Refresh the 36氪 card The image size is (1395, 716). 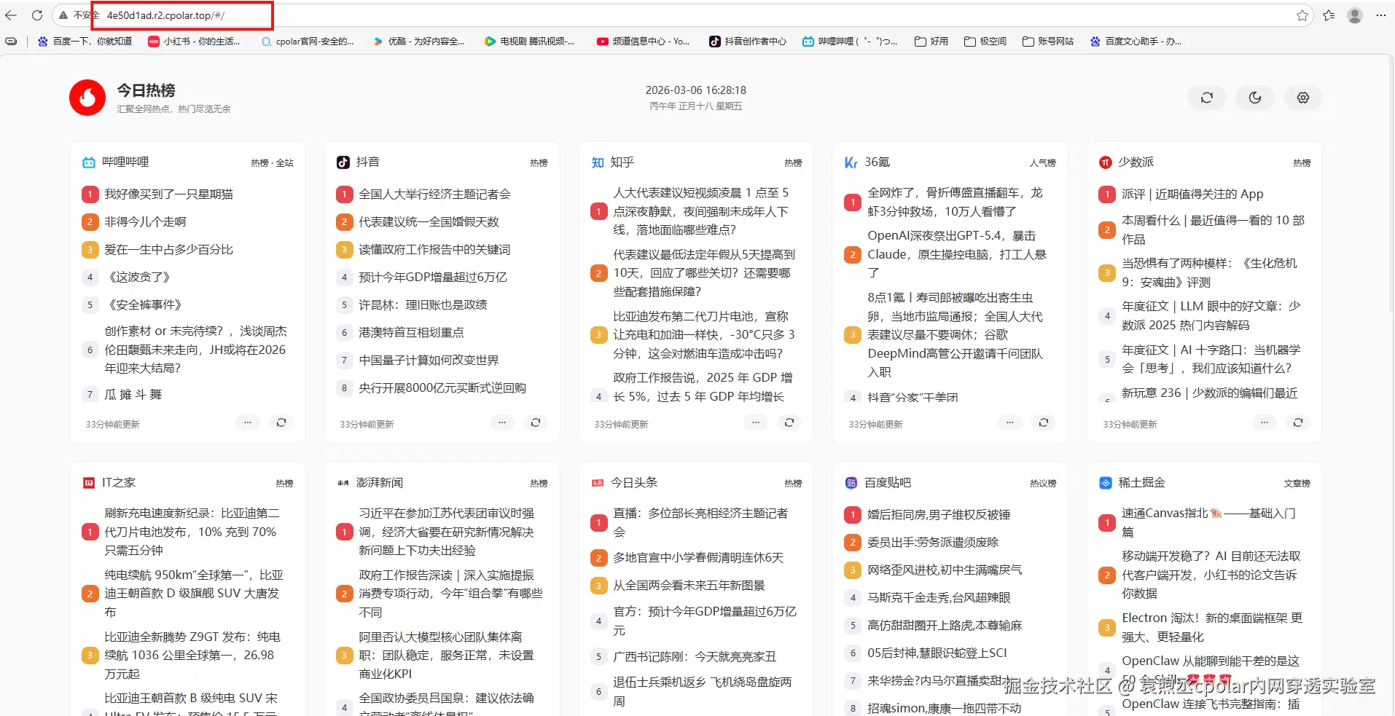pyautogui.click(x=1044, y=422)
